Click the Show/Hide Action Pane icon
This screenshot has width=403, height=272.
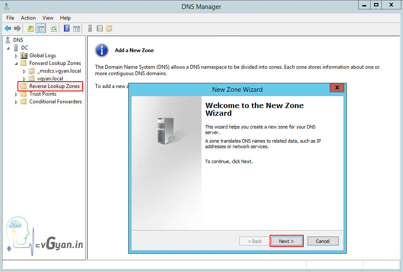(77, 29)
